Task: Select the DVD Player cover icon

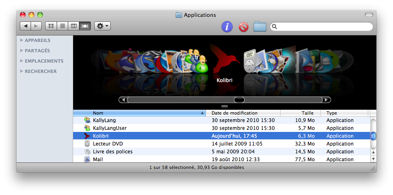Action: (x=250, y=61)
